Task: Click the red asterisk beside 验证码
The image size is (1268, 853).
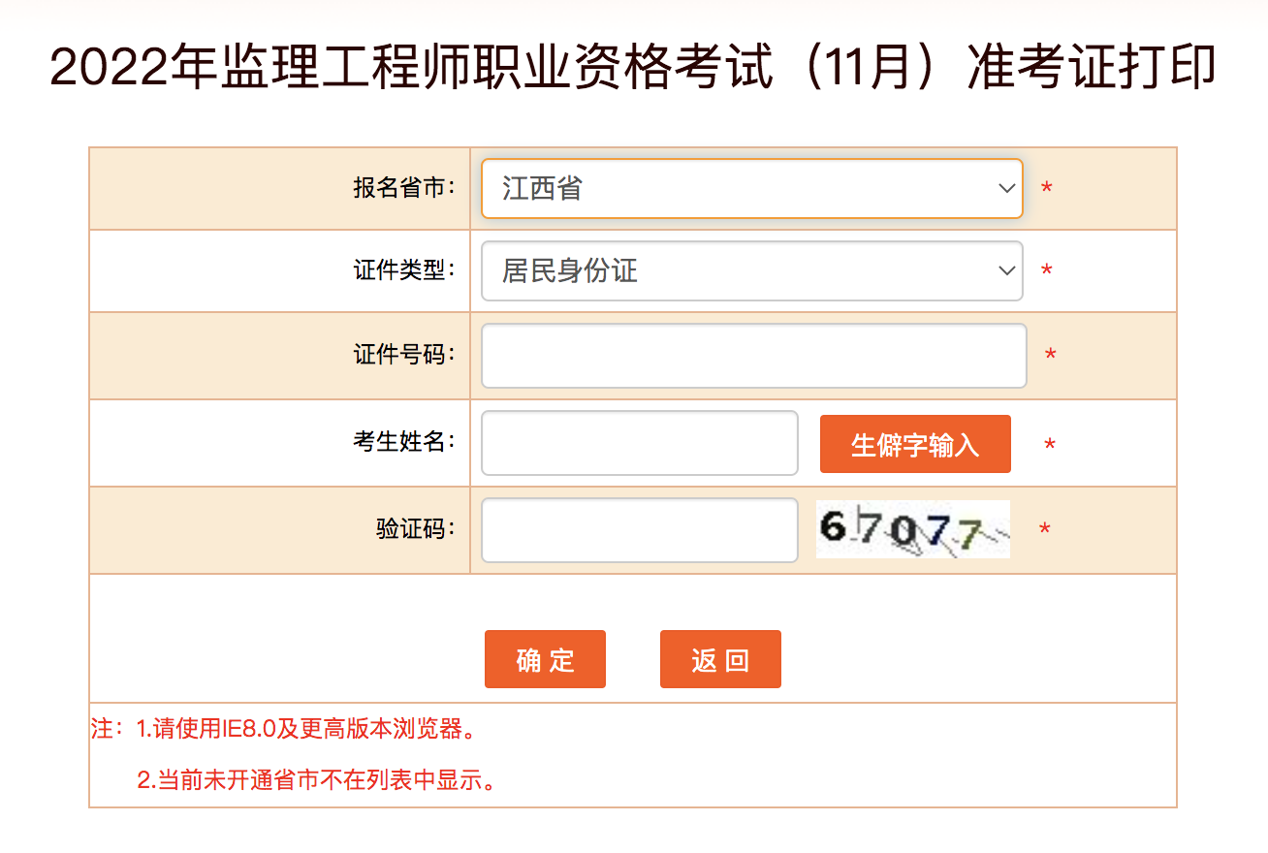Action: 1045,529
